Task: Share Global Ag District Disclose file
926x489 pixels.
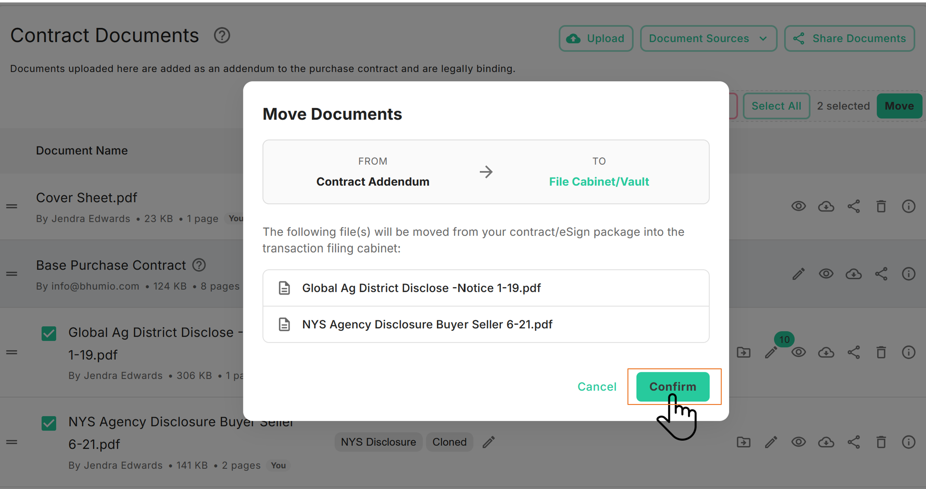Action: (854, 352)
